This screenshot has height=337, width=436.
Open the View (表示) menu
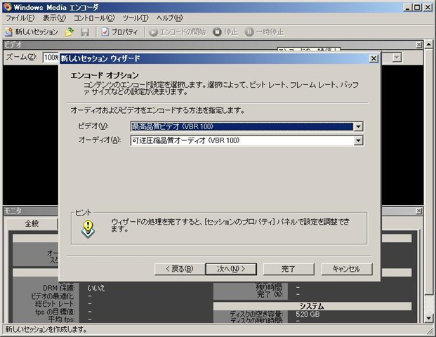point(54,18)
